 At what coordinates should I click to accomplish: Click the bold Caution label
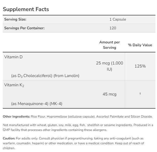click(9, 138)
